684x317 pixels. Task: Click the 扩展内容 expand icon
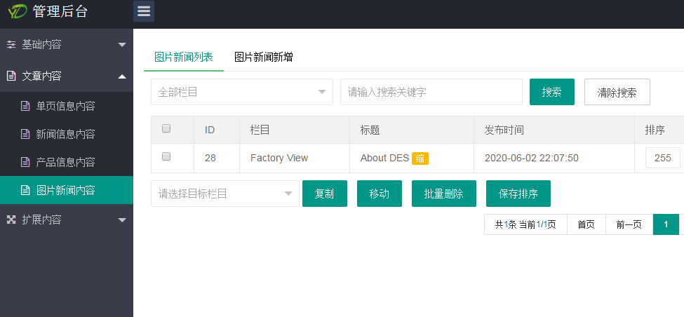point(11,220)
